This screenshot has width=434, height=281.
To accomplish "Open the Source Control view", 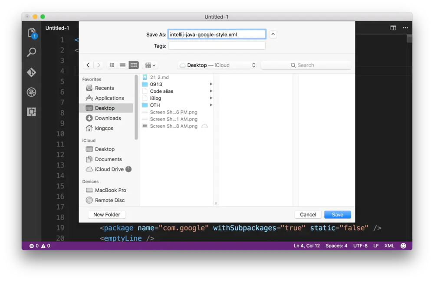I will click(31, 72).
